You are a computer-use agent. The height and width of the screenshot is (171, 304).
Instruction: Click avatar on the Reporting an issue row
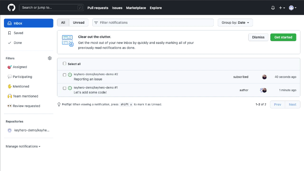(264, 77)
